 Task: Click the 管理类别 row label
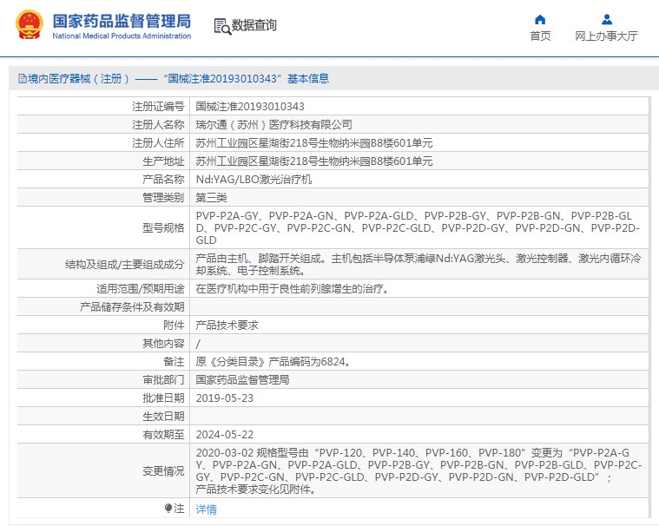tap(163, 197)
